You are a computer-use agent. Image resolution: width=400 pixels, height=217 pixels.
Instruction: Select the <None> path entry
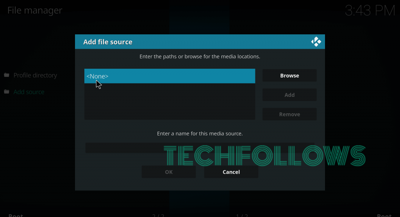tap(170, 76)
